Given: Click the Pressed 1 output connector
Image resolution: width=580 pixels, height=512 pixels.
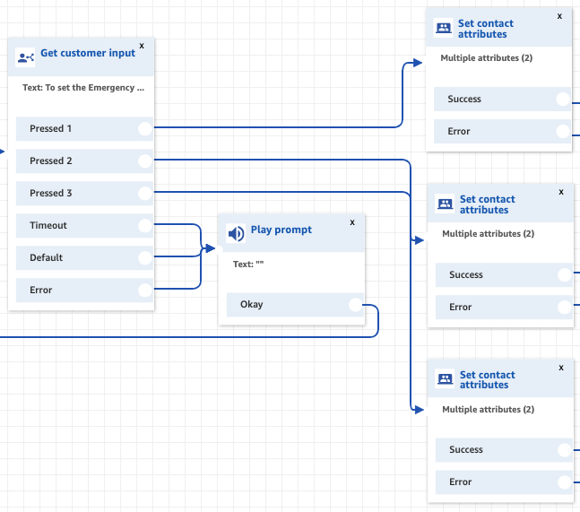Looking at the screenshot, I should click(145, 128).
